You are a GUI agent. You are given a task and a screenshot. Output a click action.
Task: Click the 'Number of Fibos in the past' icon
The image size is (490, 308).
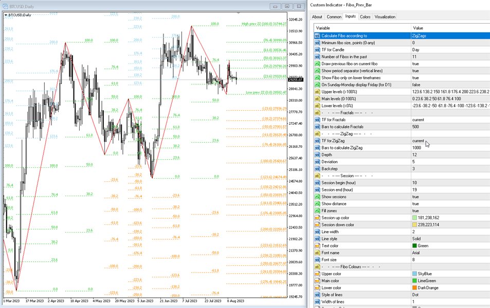318,57
